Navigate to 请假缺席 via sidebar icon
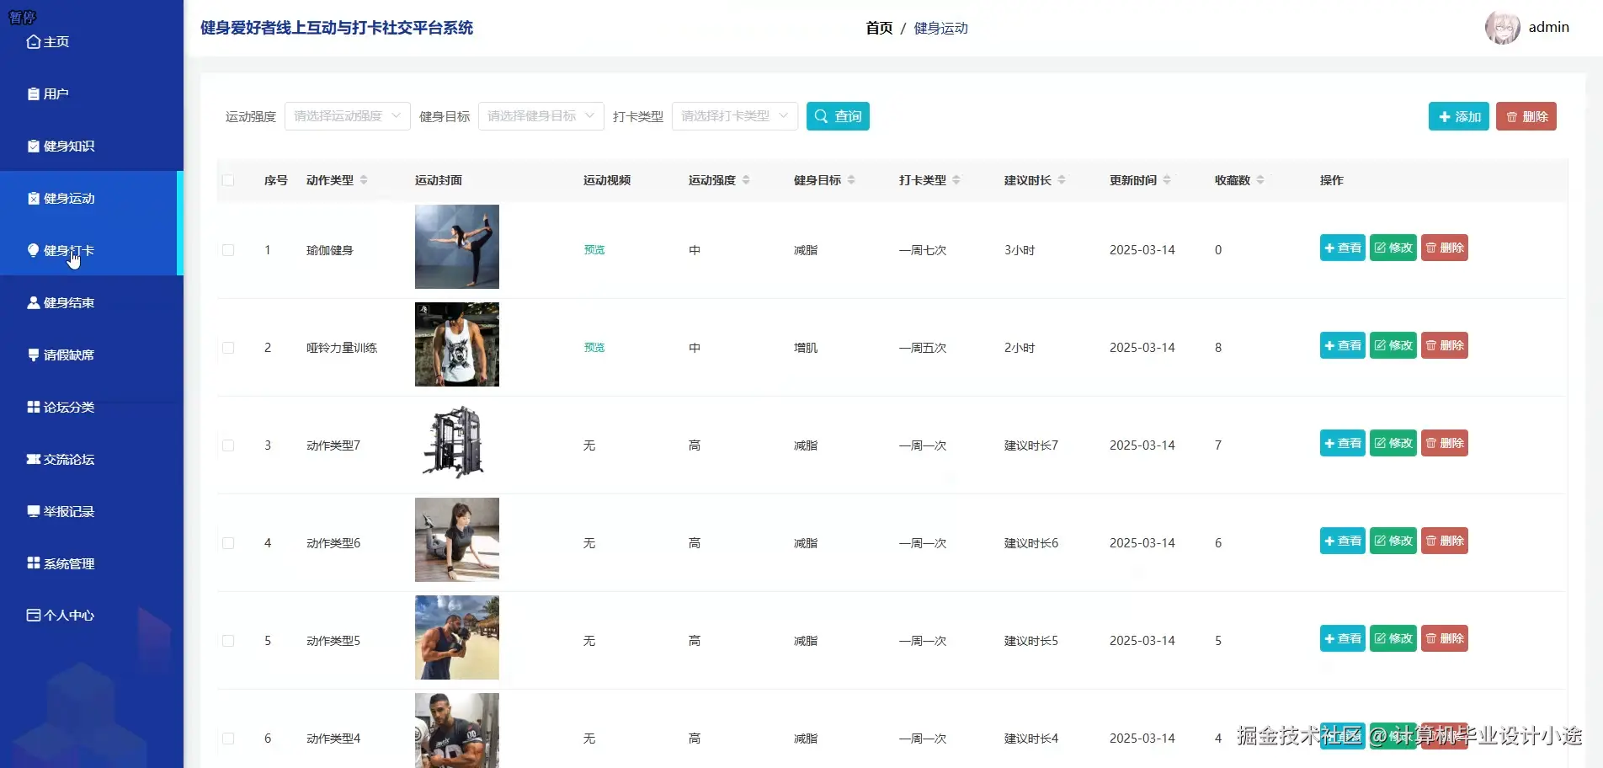 67,355
